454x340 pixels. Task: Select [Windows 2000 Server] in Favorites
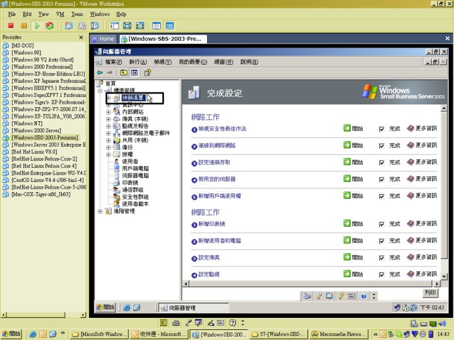(x=36, y=130)
